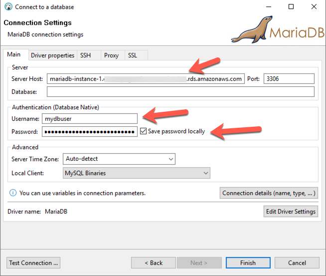Click the Username field with mydbuser
The width and height of the screenshot is (326, 276).
(90, 119)
